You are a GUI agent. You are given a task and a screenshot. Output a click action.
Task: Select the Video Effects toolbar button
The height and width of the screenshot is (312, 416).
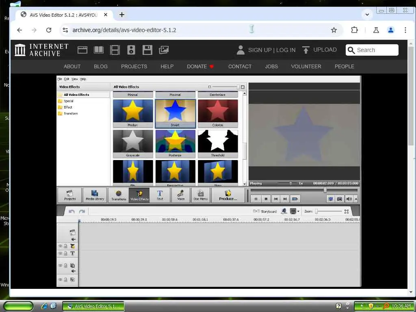(140, 195)
